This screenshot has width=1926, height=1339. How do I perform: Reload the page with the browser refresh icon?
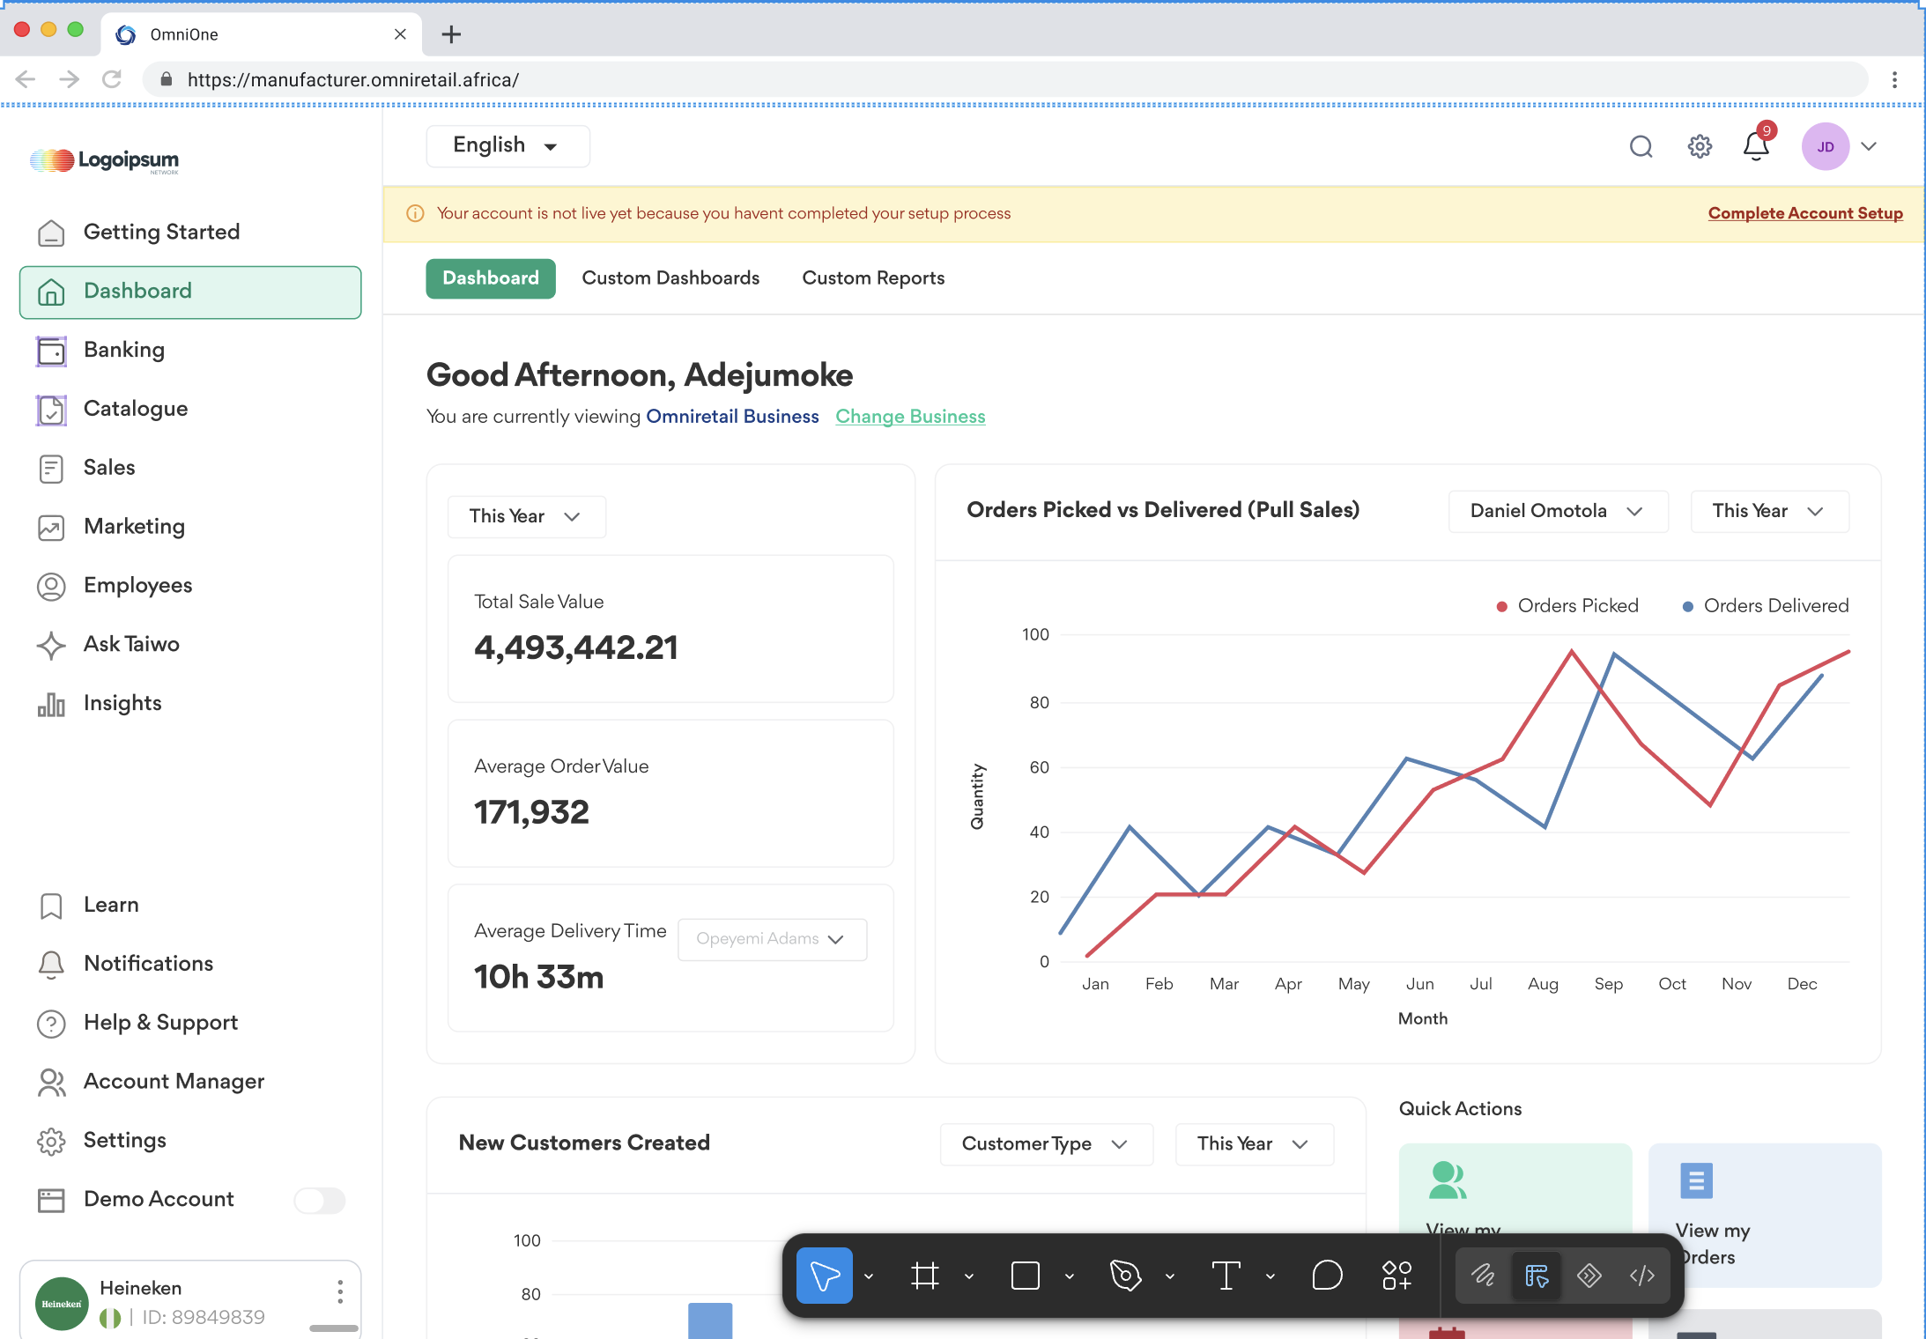[112, 79]
